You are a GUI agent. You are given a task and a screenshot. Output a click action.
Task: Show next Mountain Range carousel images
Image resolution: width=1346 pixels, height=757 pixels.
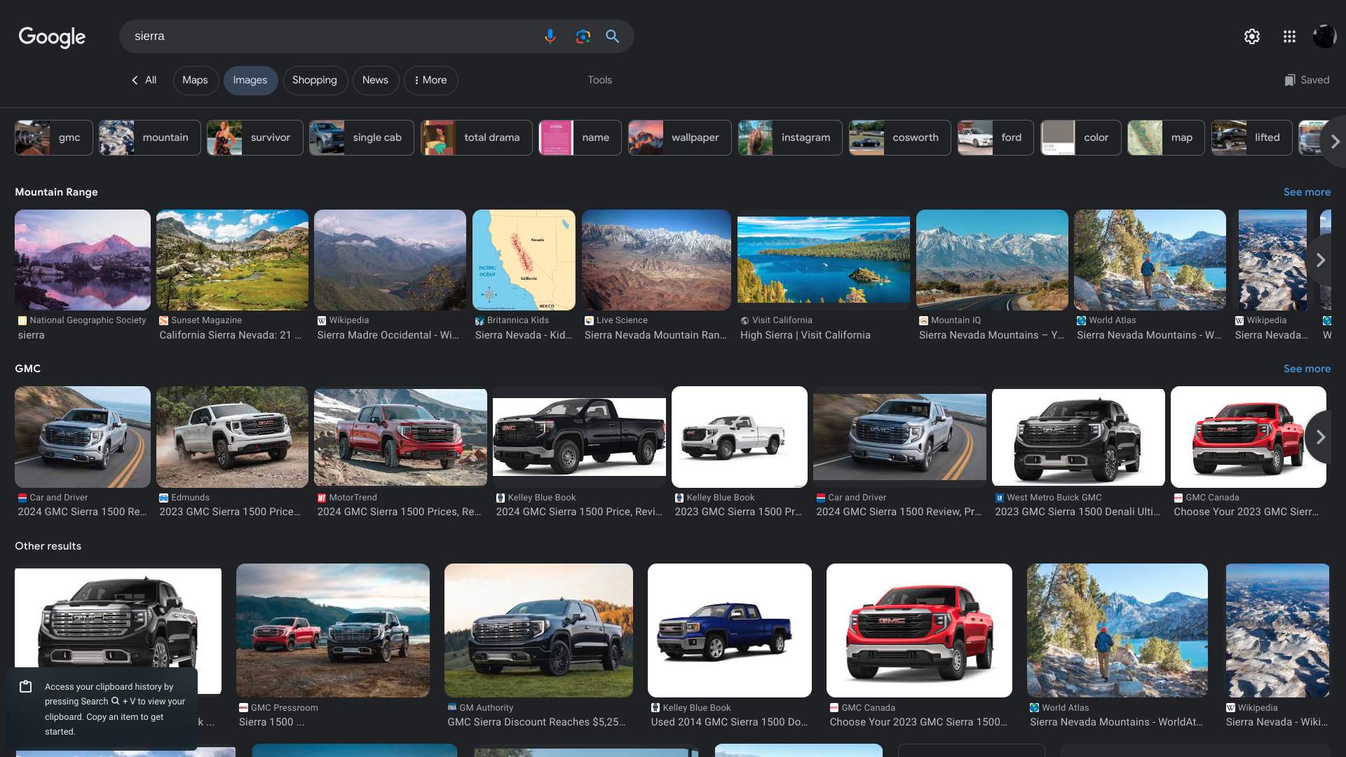(1321, 260)
